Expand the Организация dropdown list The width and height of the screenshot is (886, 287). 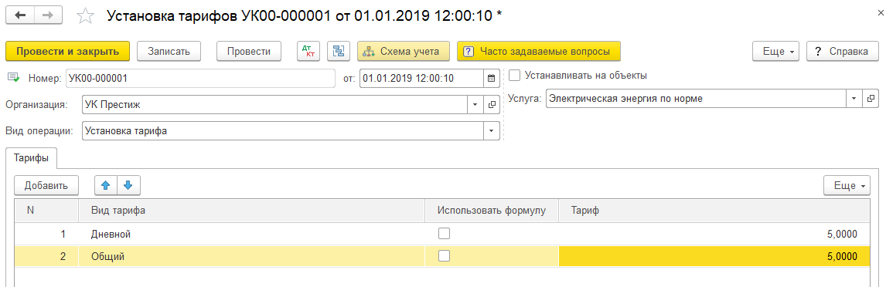[x=474, y=104]
